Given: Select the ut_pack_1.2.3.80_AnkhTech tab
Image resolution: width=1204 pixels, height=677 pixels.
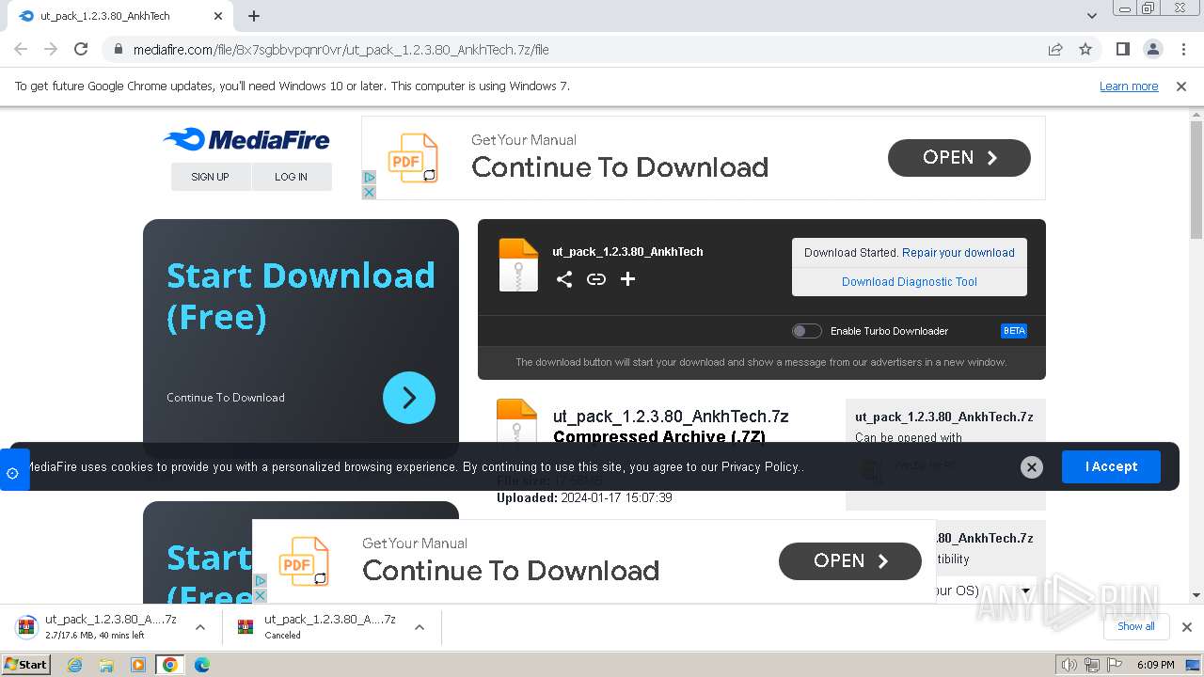Looking at the screenshot, I should point(119,16).
